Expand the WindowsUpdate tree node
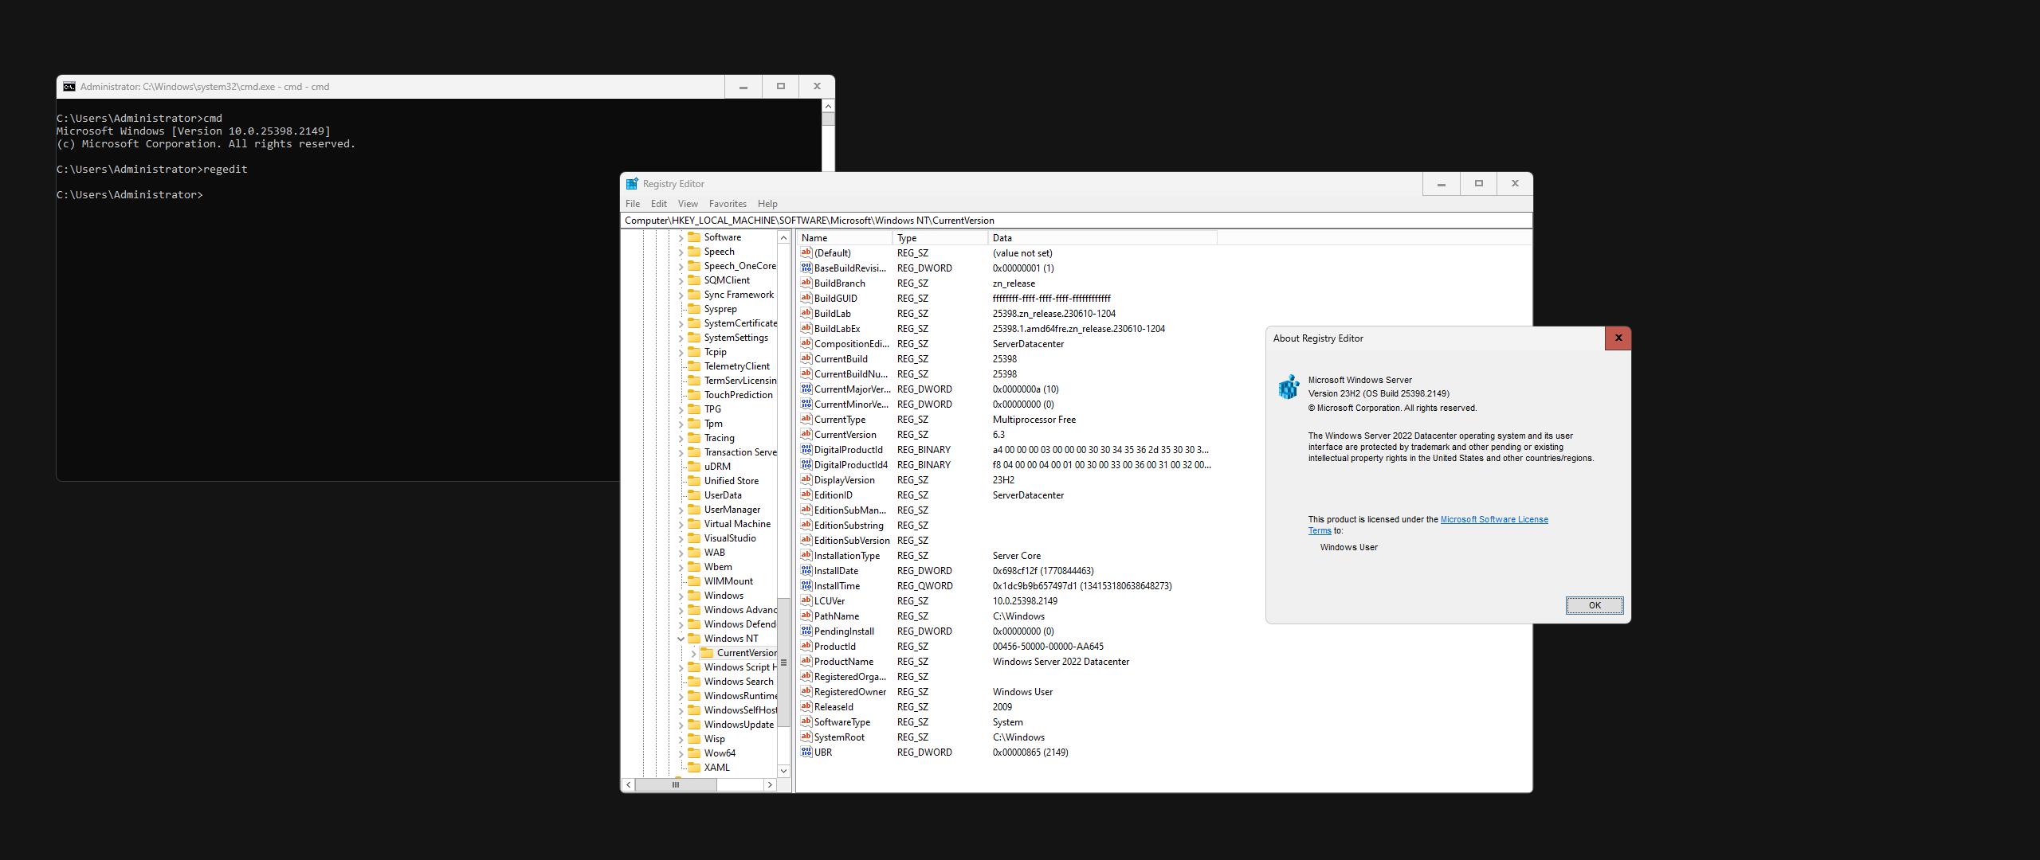2040x860 pixels. pyautogui.click(x=681, y=725)
